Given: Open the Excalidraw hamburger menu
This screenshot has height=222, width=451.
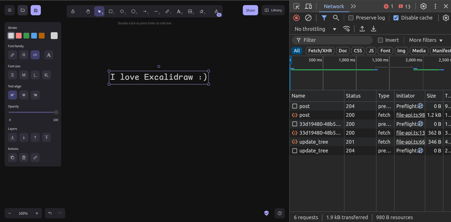Looking at the screenshot, I should point(10,10).
